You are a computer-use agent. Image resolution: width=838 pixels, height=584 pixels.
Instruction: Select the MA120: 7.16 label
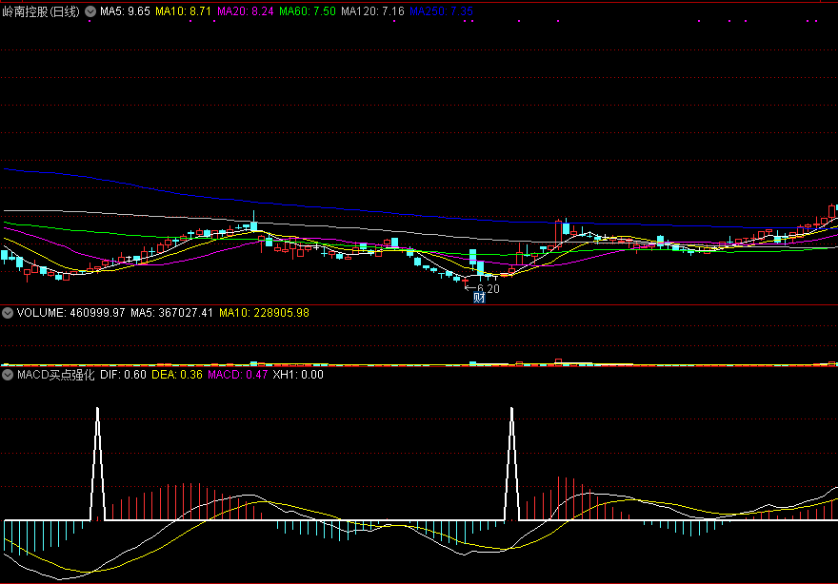point(372,11)
